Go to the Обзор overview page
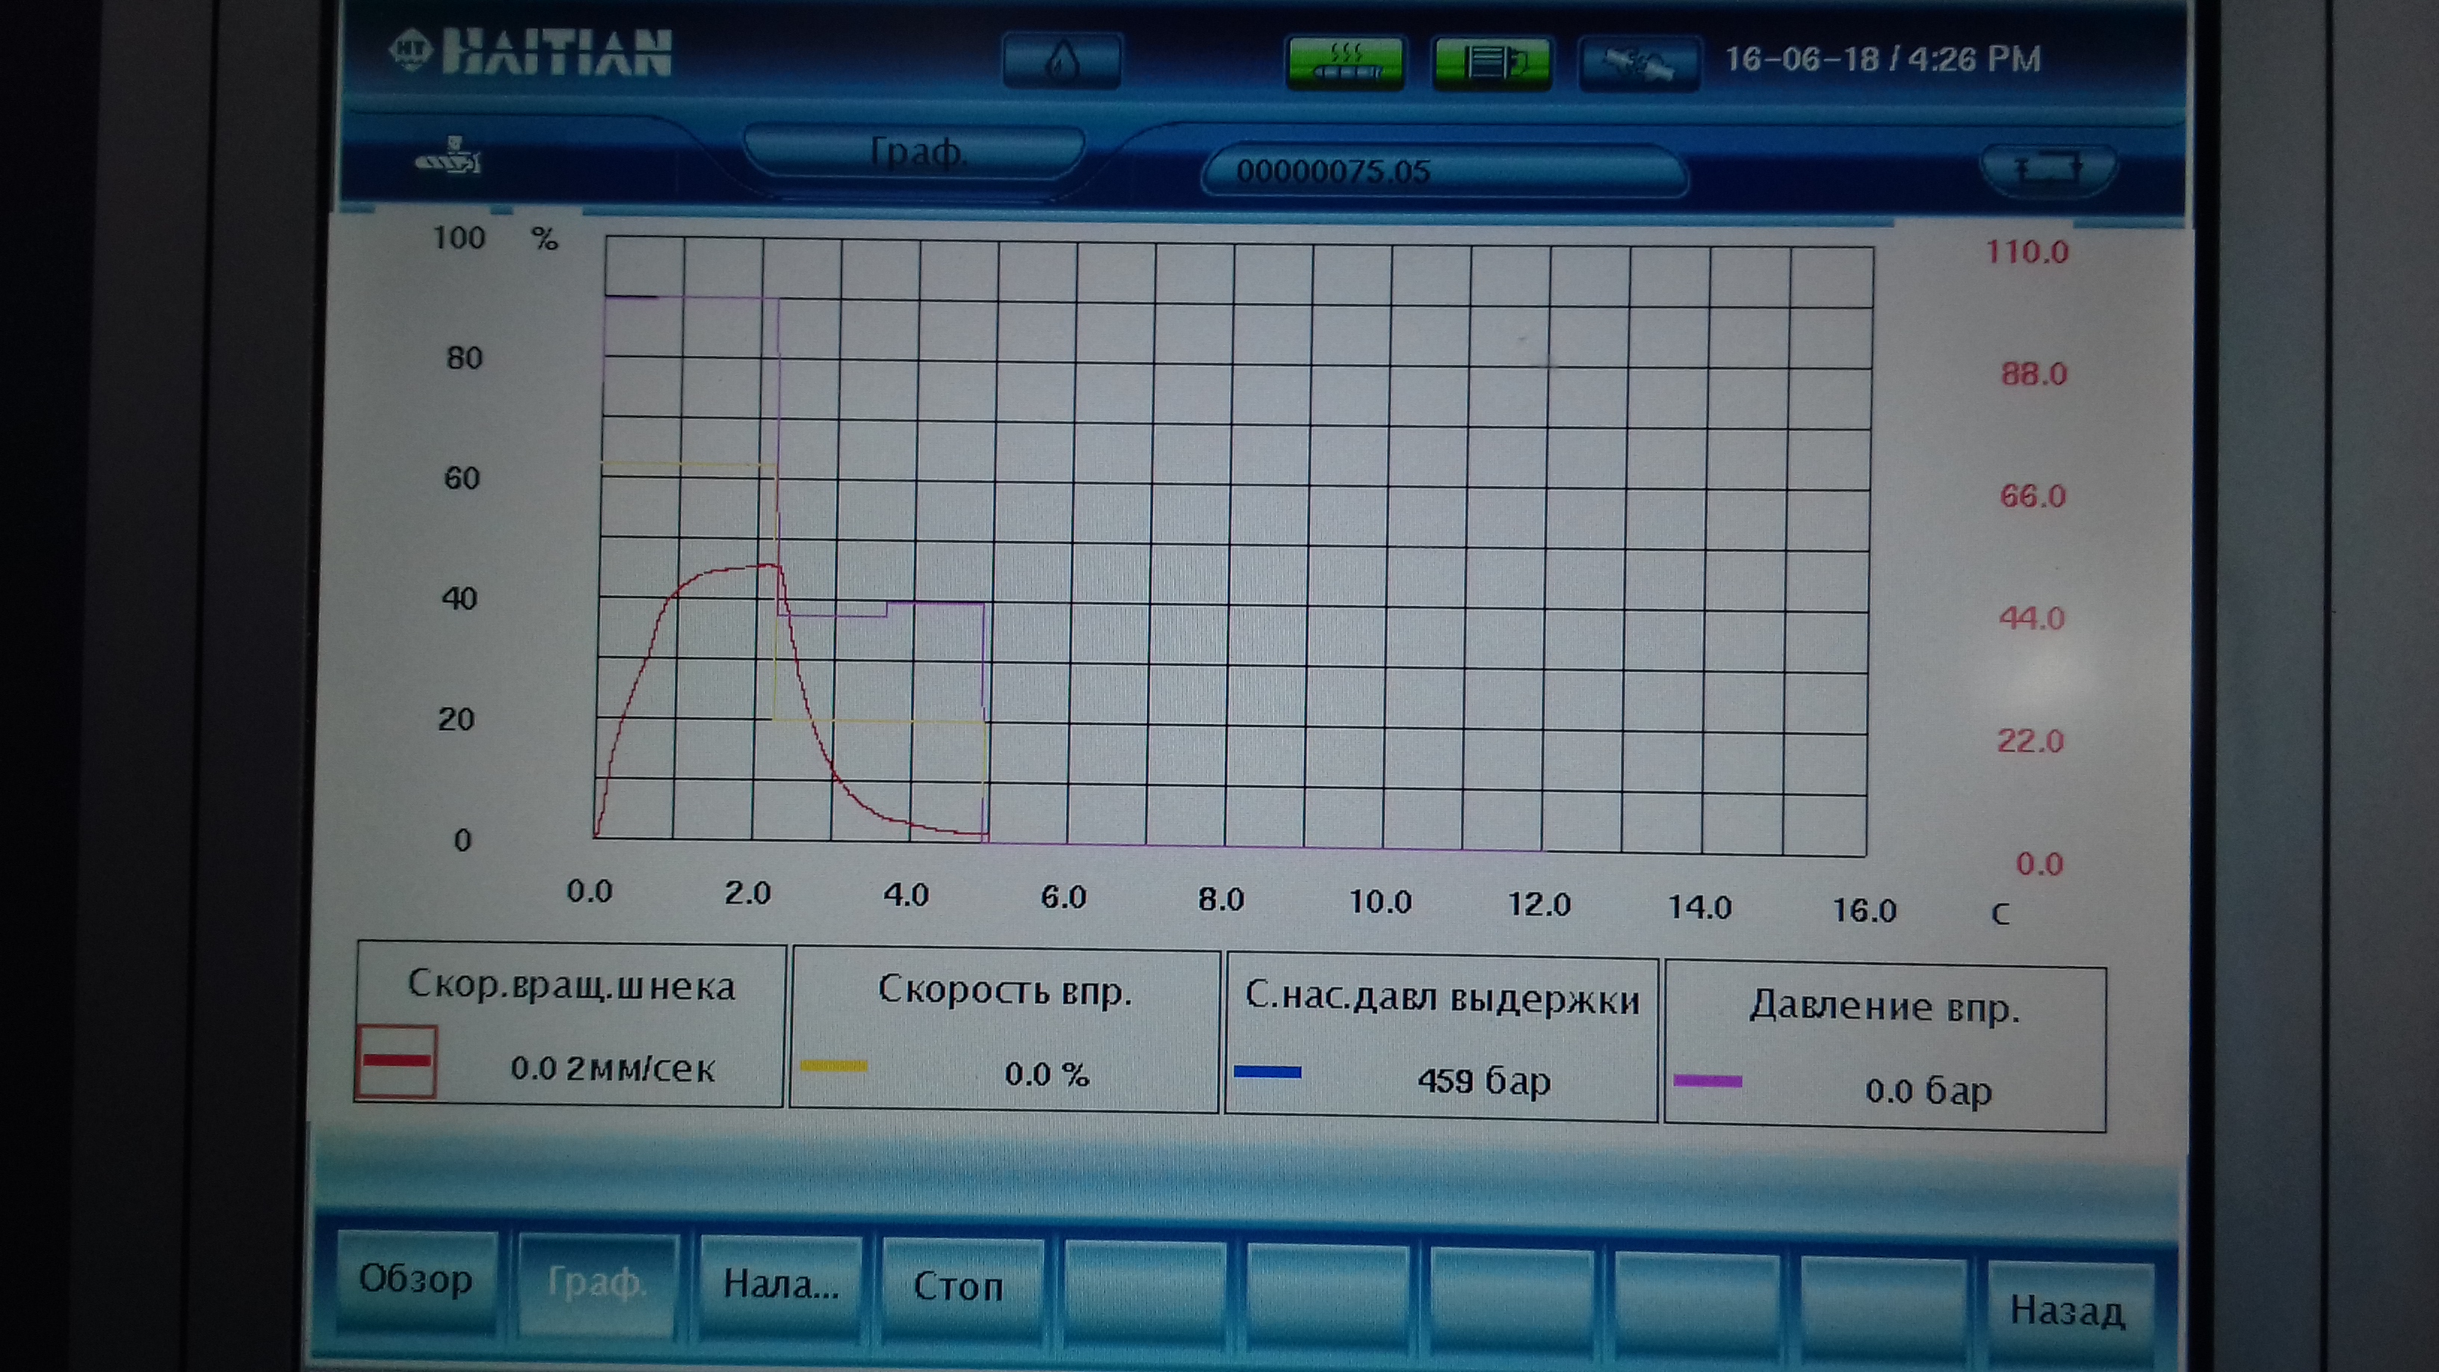2439x1372 pixels. pos(415,1281)
